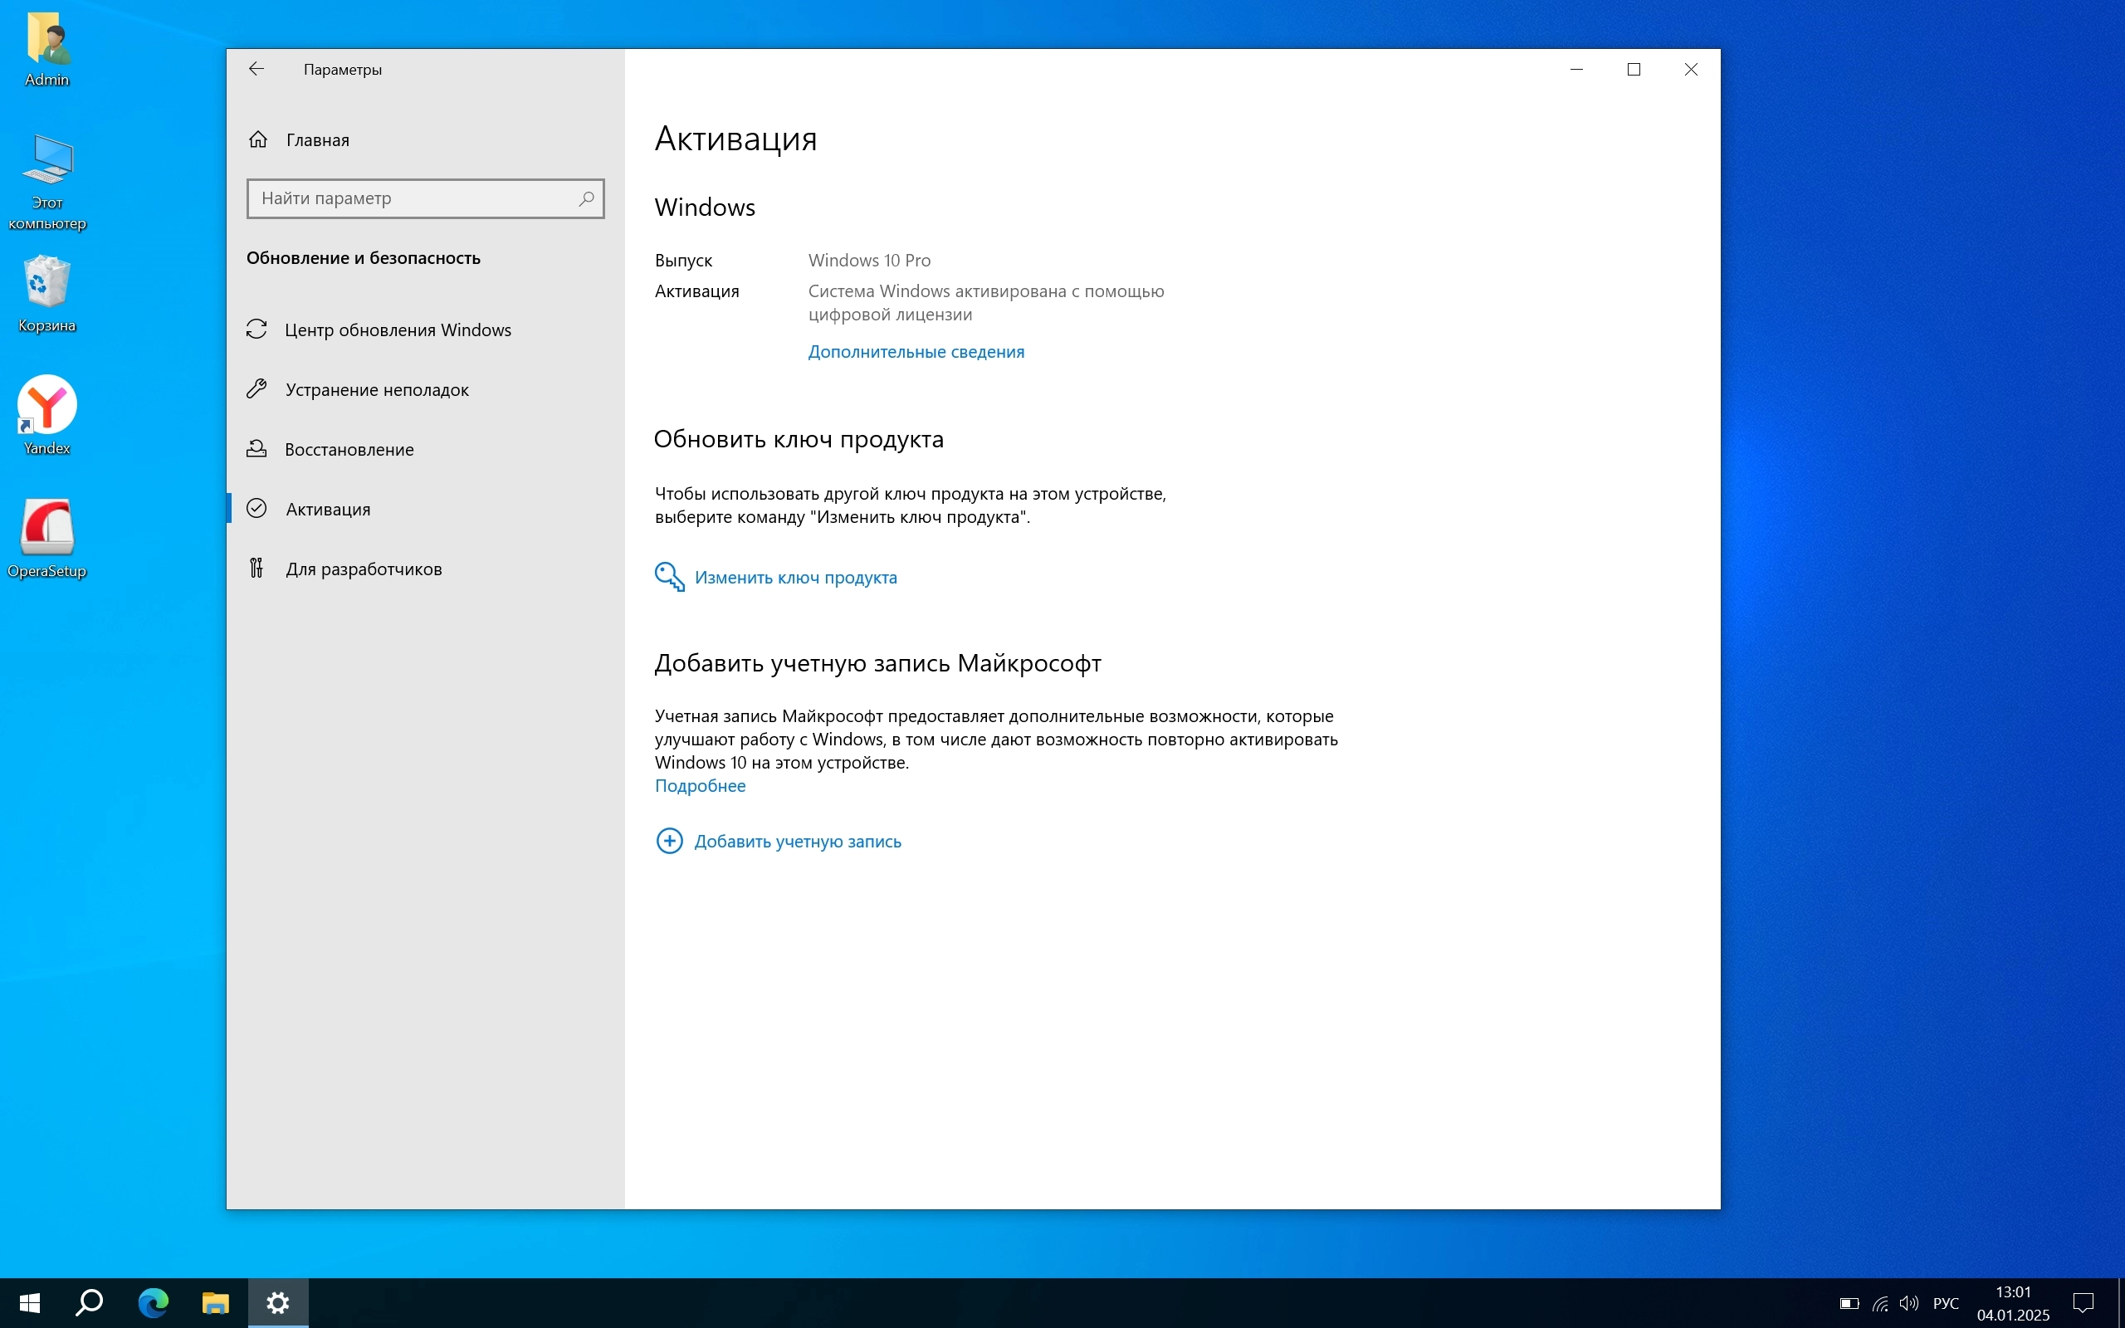Click Изменить ключ продукта link
This screenshot has width=2125, height=1328.
[x=795, y=577]
